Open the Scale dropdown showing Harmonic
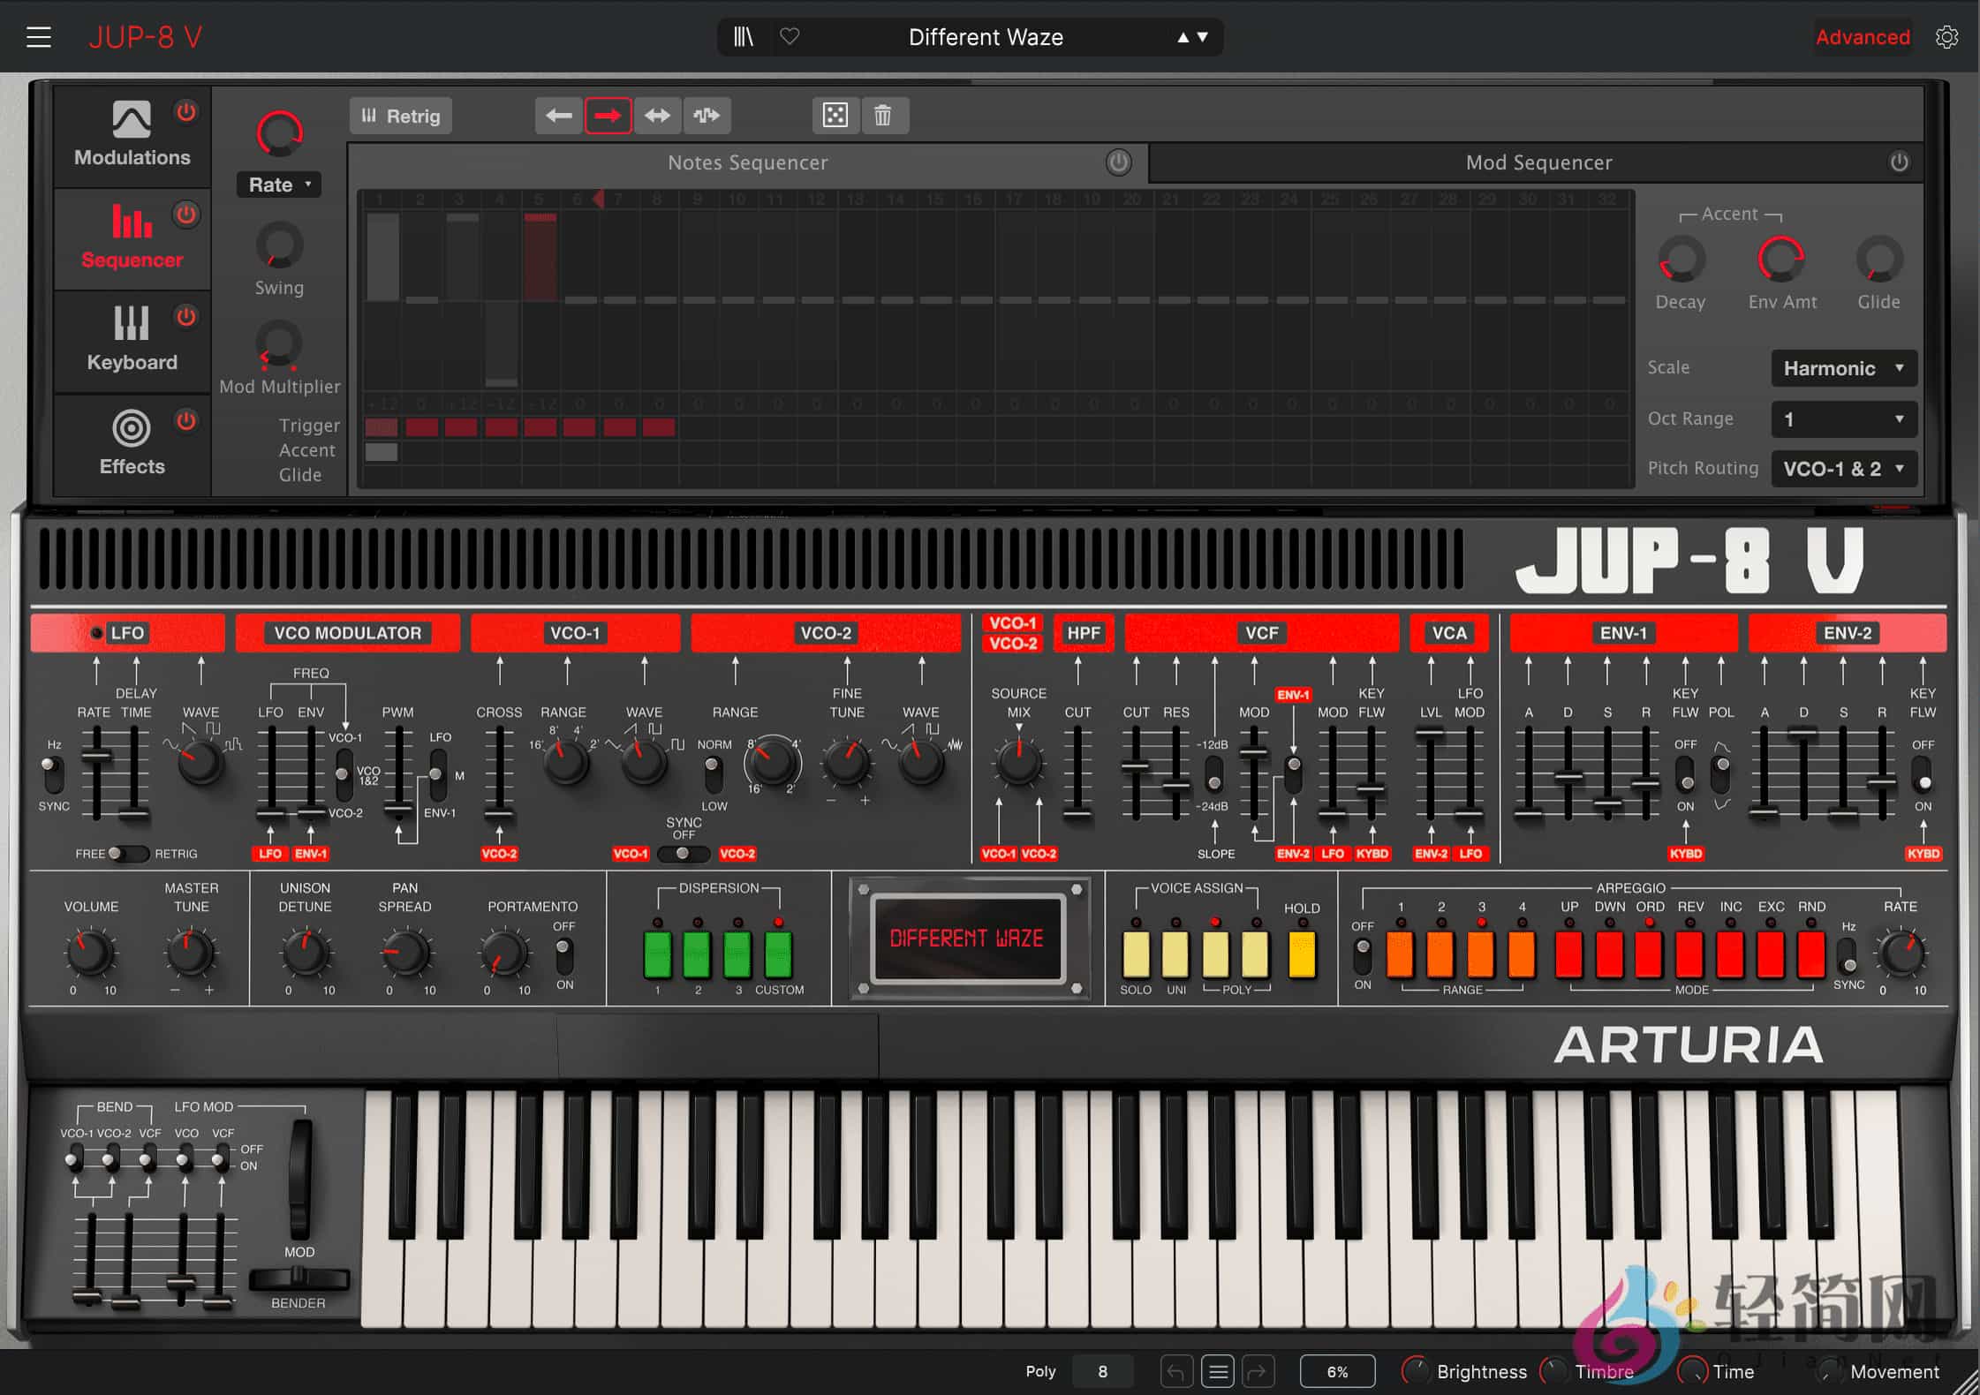Screen dimensions: 1980x1395 coord(1843,368)
